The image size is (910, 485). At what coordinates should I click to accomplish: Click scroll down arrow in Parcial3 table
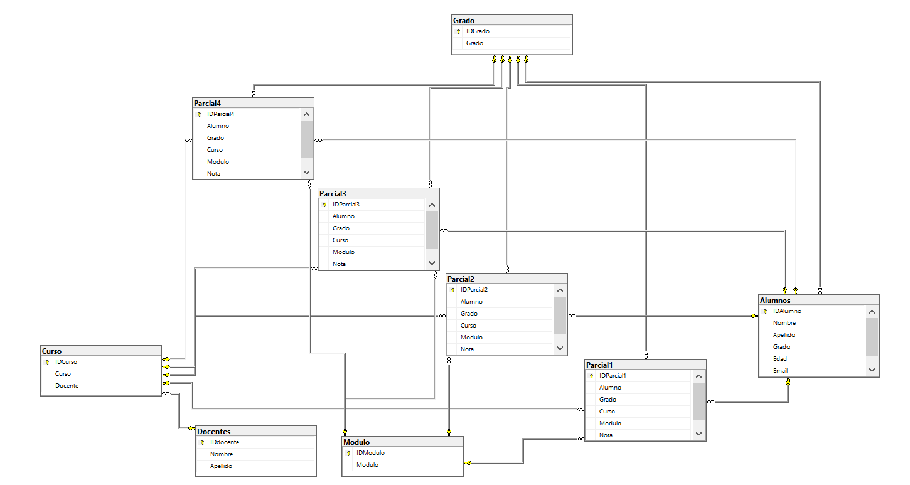432,263
